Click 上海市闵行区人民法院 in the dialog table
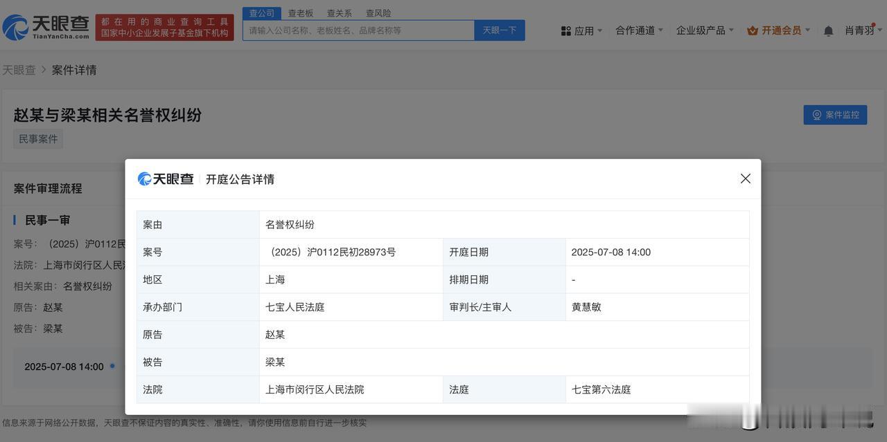This screenshot has height=442, width=887. 315,389
